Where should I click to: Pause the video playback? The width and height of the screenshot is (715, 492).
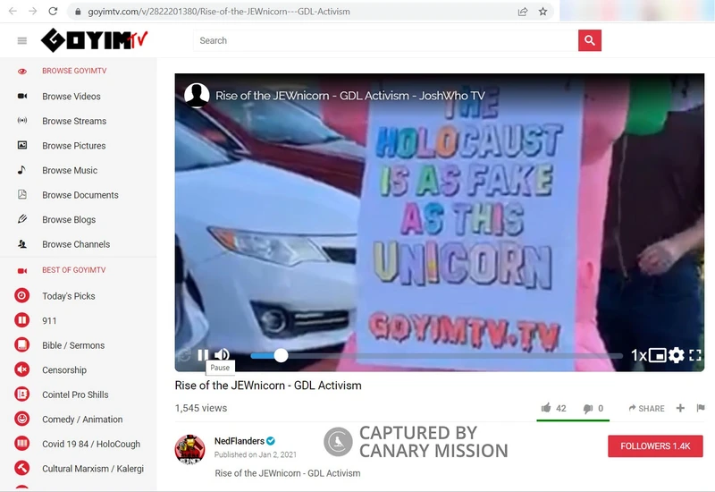[x=203, y=355]
